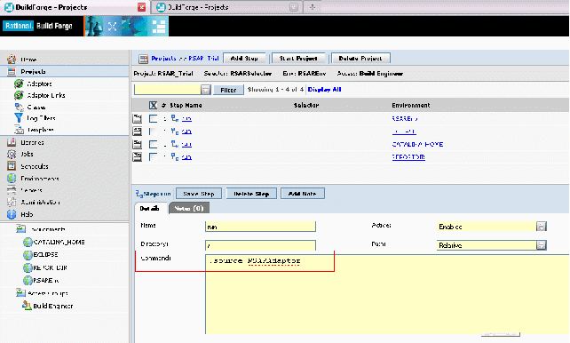Click into the Directory field
This screenshot has height=343, width=570.
tap(260, 245)
